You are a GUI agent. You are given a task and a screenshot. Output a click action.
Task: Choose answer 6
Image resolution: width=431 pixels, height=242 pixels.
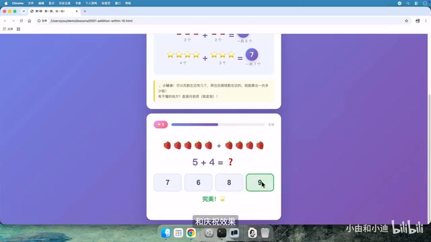coord(199,182)
